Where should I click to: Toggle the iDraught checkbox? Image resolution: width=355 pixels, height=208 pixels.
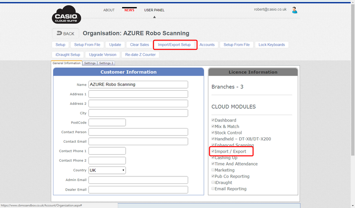pyautogui.click(x=213, y=182)
